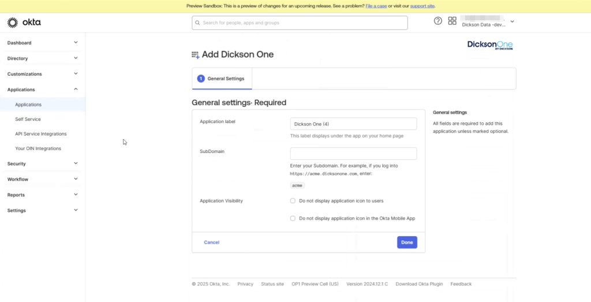Image resolution: width=591 pixels, height=302 pixels.
Task: Click the search magnifier icon
Action: pyautogui.click(x=198, y=23)
